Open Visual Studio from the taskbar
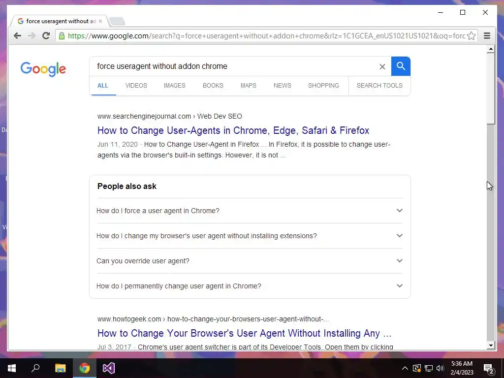The height and width of the screenshot is (378, 504). [109, 368]
